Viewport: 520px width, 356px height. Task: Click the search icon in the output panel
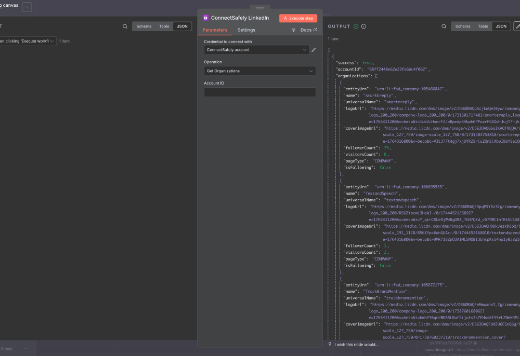click(444, 26)
